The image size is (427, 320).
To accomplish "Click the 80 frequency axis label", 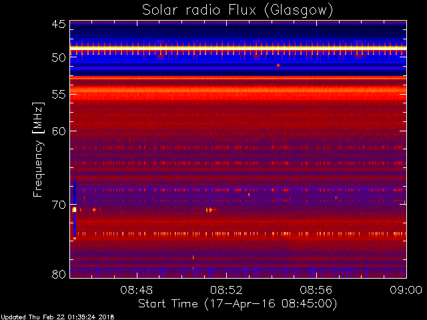I will pos(59,274).
